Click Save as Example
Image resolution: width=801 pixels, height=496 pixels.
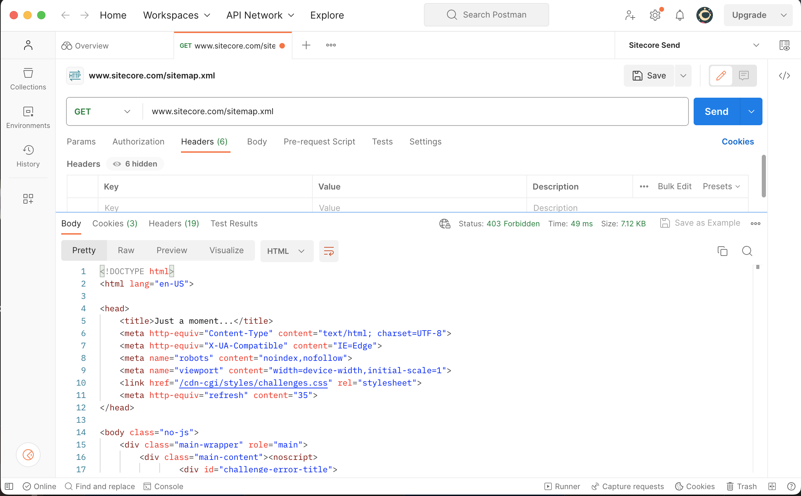pos(700,223)
